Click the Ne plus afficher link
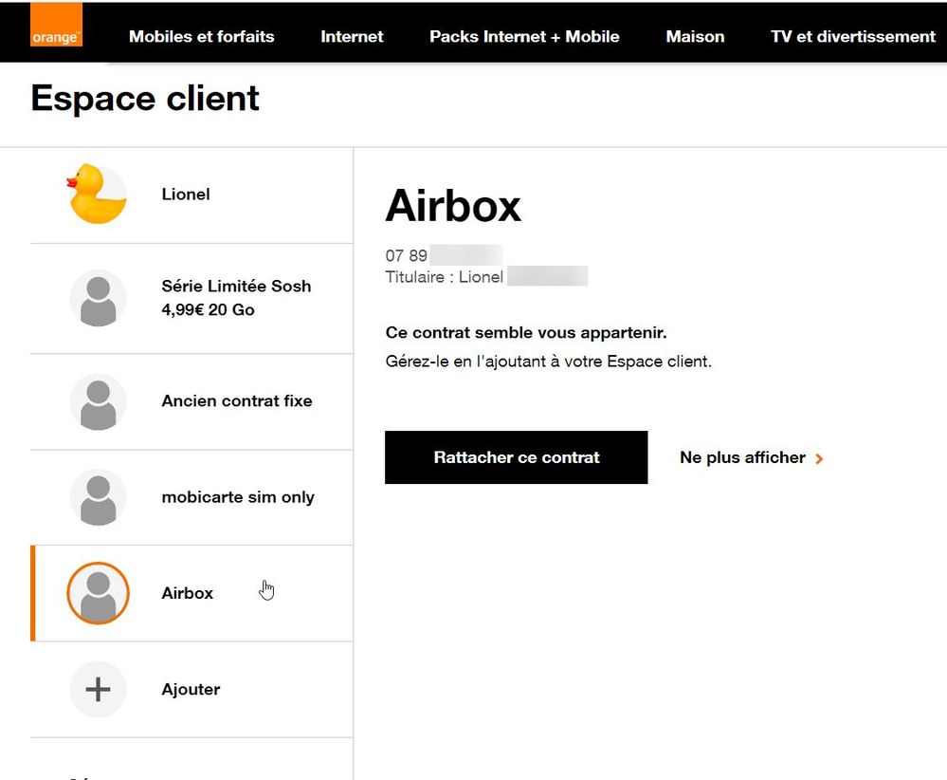Viewport: 947px width, 780px height. (x=742, y=457)
